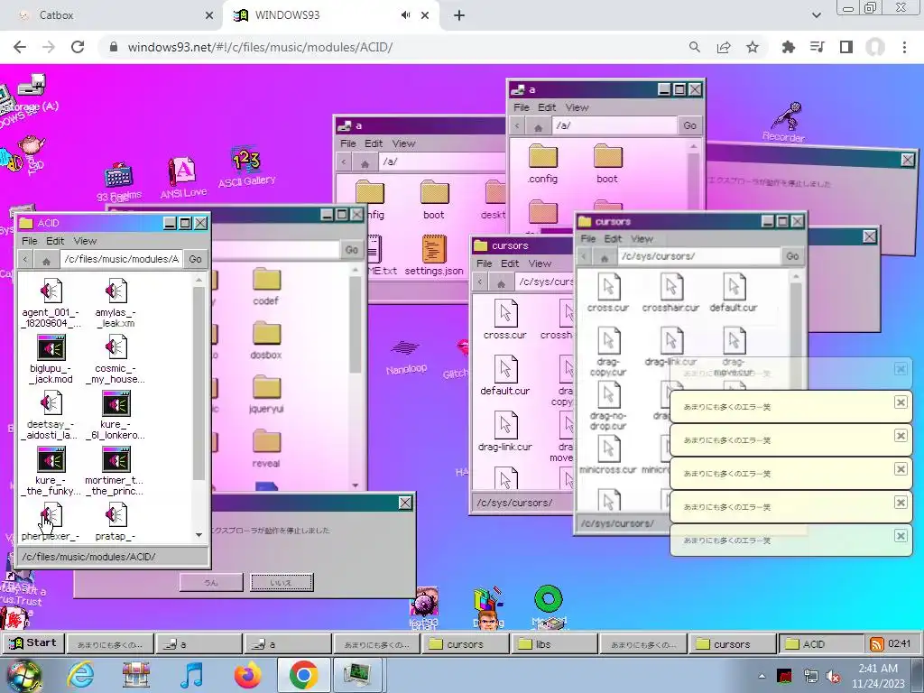Click home button in the front cursors window
The height and width of the screenshot is (693, 924).
tap(604, 256)
